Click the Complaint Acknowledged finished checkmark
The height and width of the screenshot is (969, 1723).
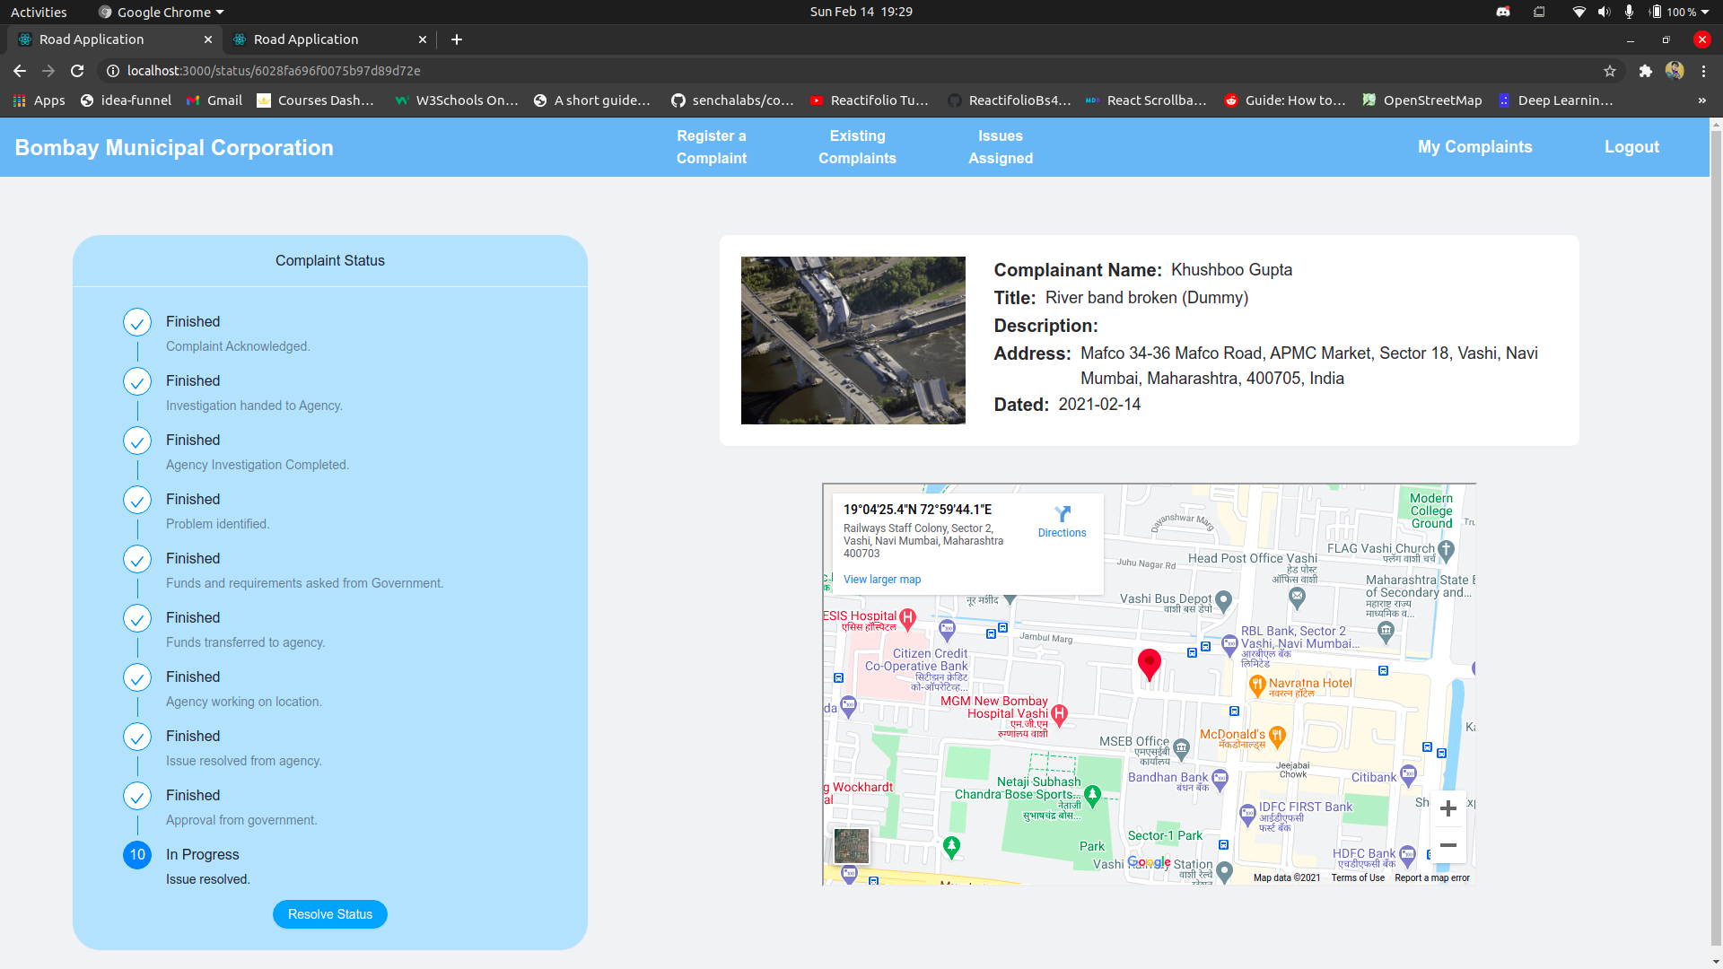pos(137,322)
